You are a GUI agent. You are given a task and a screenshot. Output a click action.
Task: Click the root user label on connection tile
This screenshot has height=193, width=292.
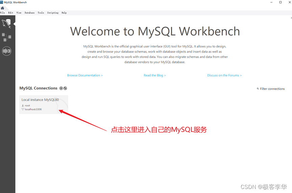27,105
